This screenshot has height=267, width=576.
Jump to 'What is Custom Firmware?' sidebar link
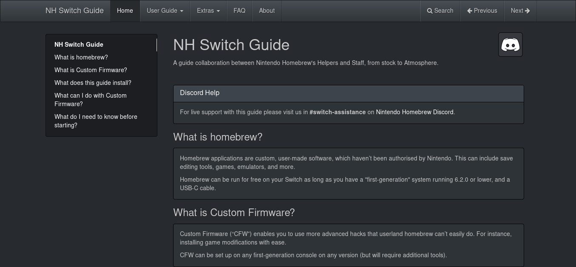pyautogui.click(x=101, y=70)
